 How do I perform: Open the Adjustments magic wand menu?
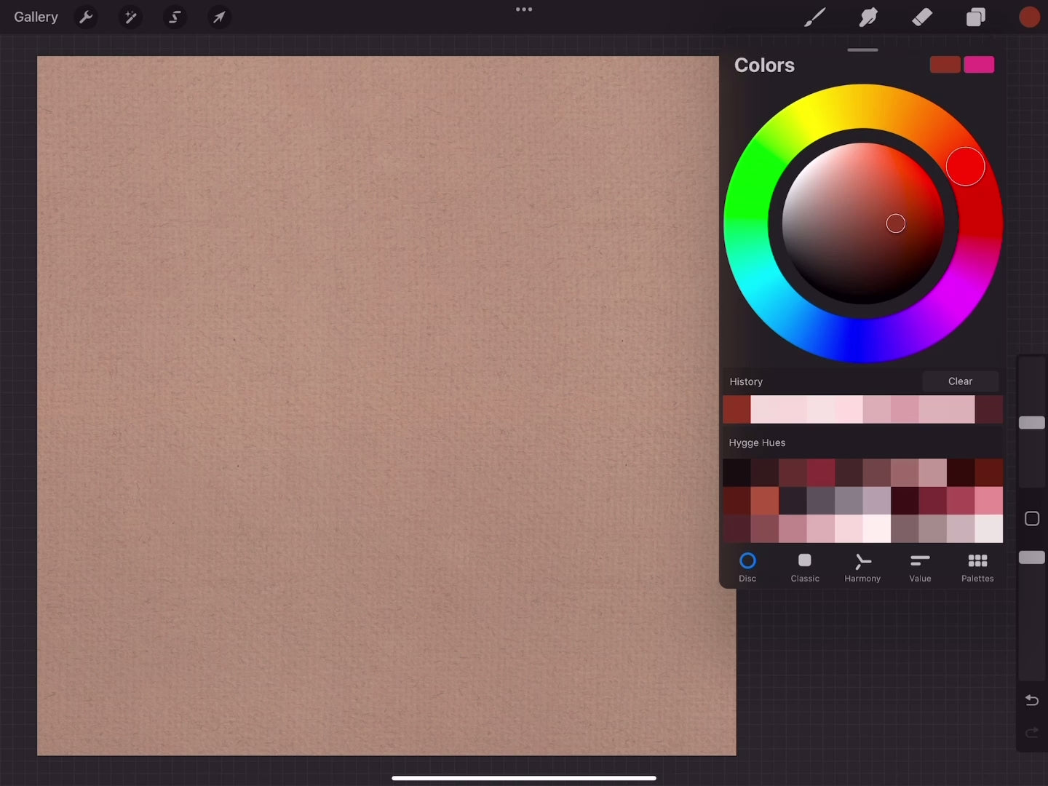tap(130, 17)
